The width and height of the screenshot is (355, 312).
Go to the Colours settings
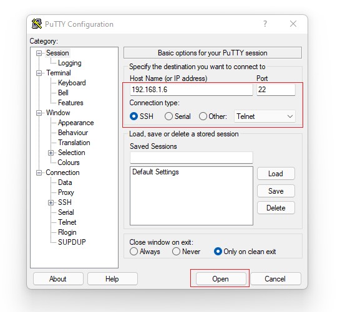point(69,163)
